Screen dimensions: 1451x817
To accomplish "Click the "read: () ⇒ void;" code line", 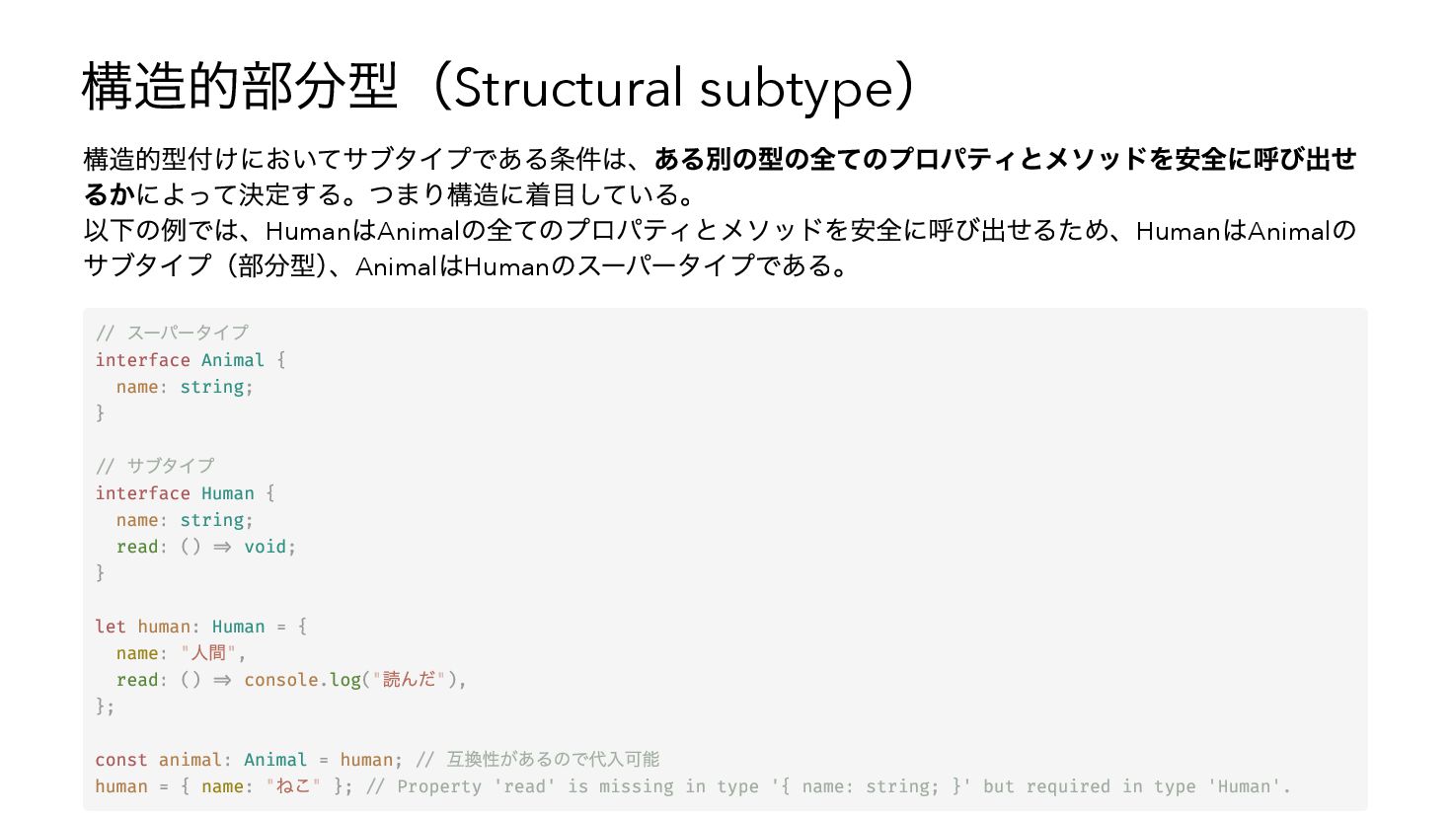I will tap(205, 547).
